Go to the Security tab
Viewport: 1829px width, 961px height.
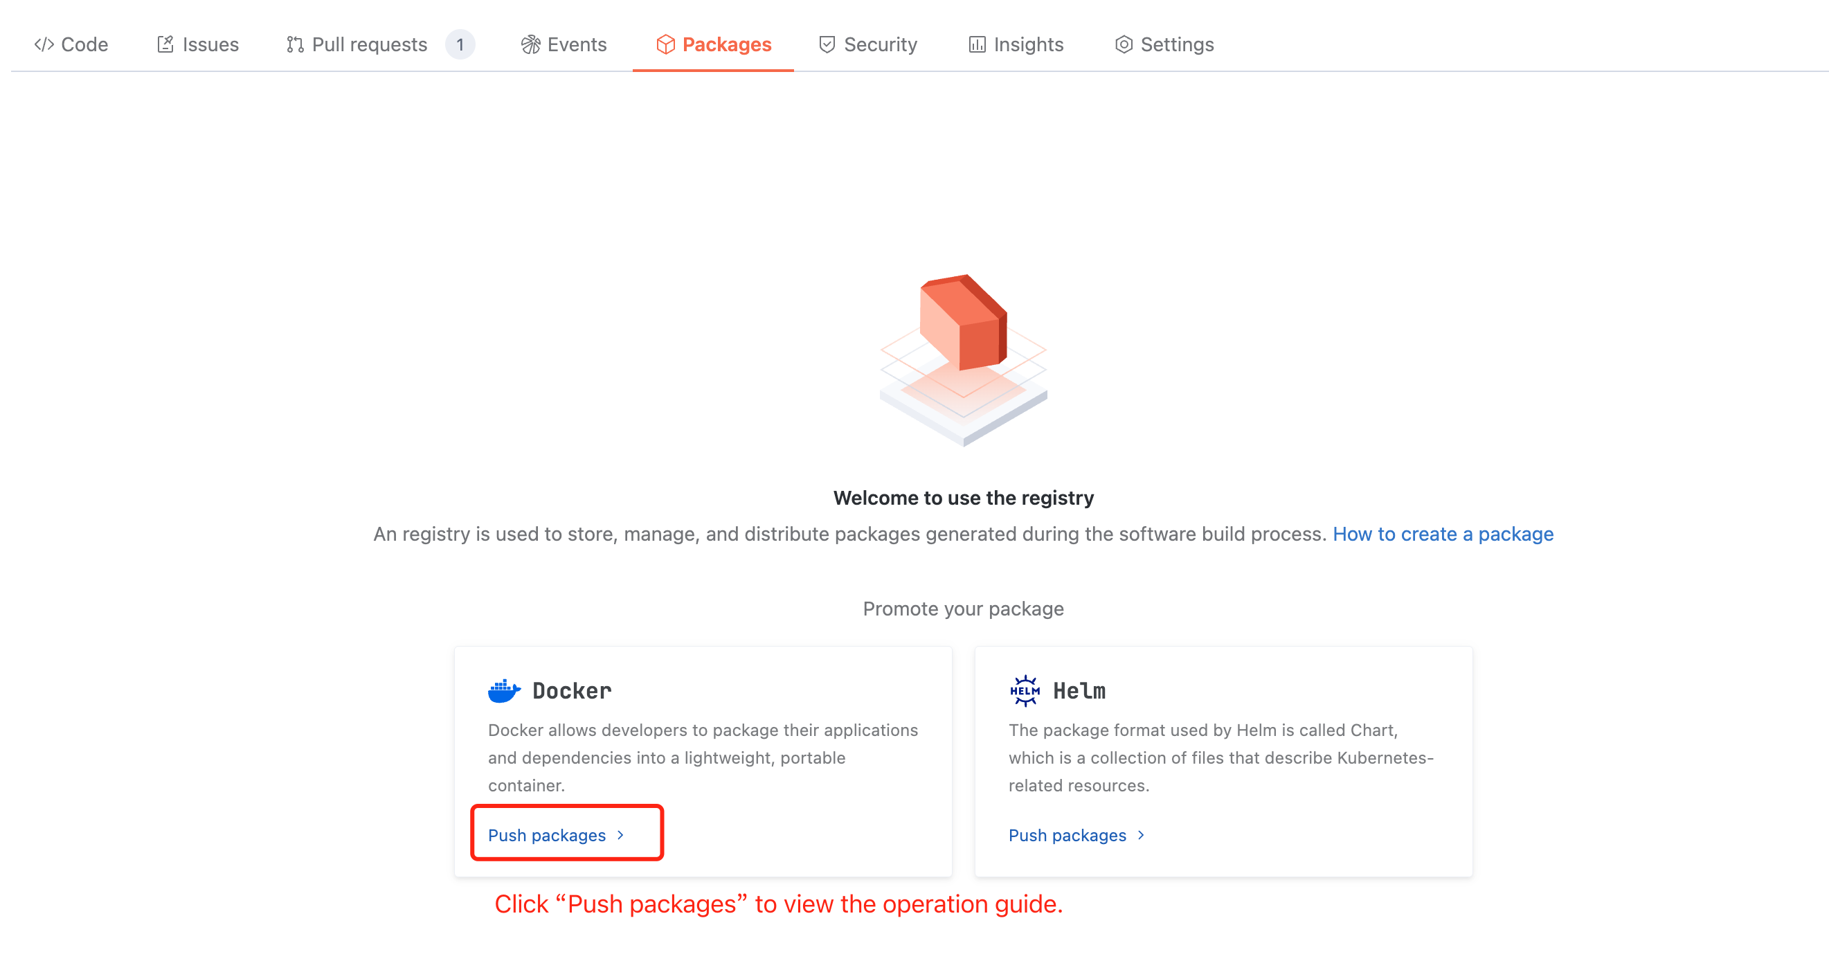tap(880, 45)
